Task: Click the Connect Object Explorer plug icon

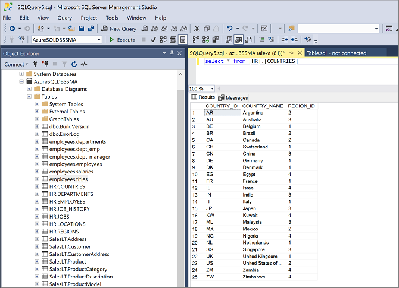Action: [35, 64]
